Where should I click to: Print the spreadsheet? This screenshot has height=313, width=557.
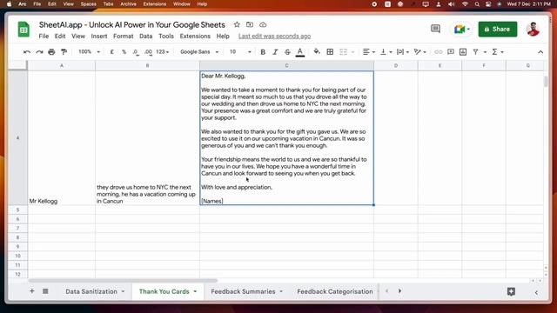[51, 52]
